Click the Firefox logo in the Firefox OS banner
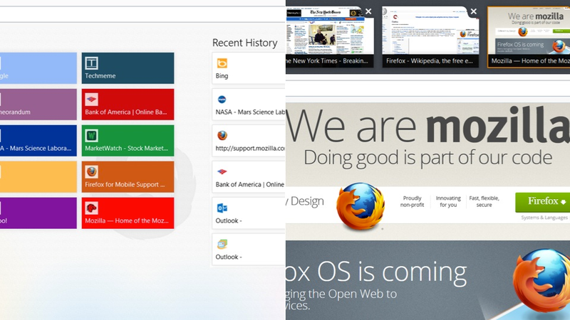570x320 pixels. [541, 280]
